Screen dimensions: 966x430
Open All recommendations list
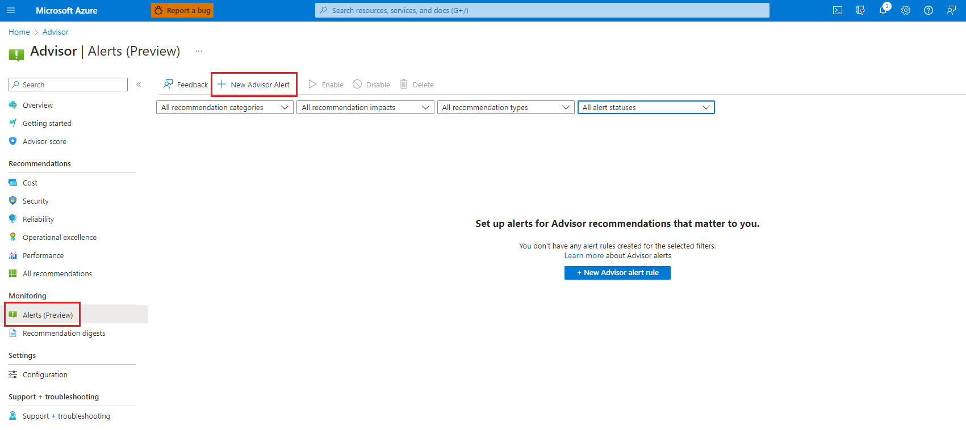point(57,273)
